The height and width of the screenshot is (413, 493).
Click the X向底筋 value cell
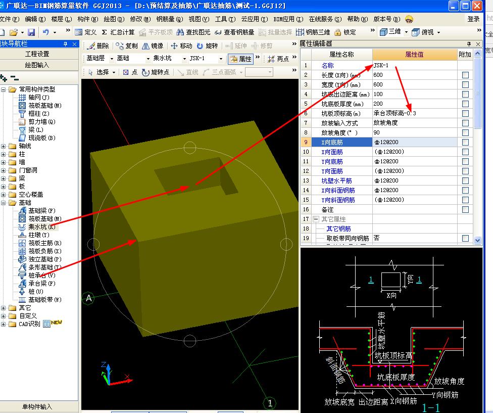click(415, 142)
